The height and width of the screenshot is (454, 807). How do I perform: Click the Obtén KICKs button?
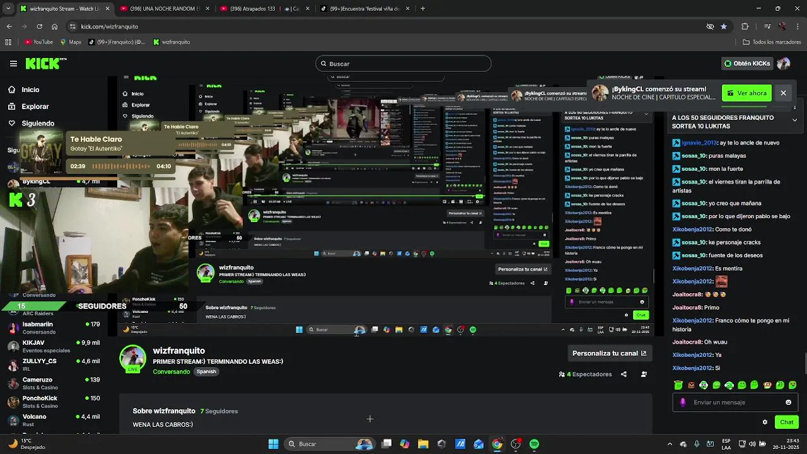pyautogui.click(x=748, y=64)
